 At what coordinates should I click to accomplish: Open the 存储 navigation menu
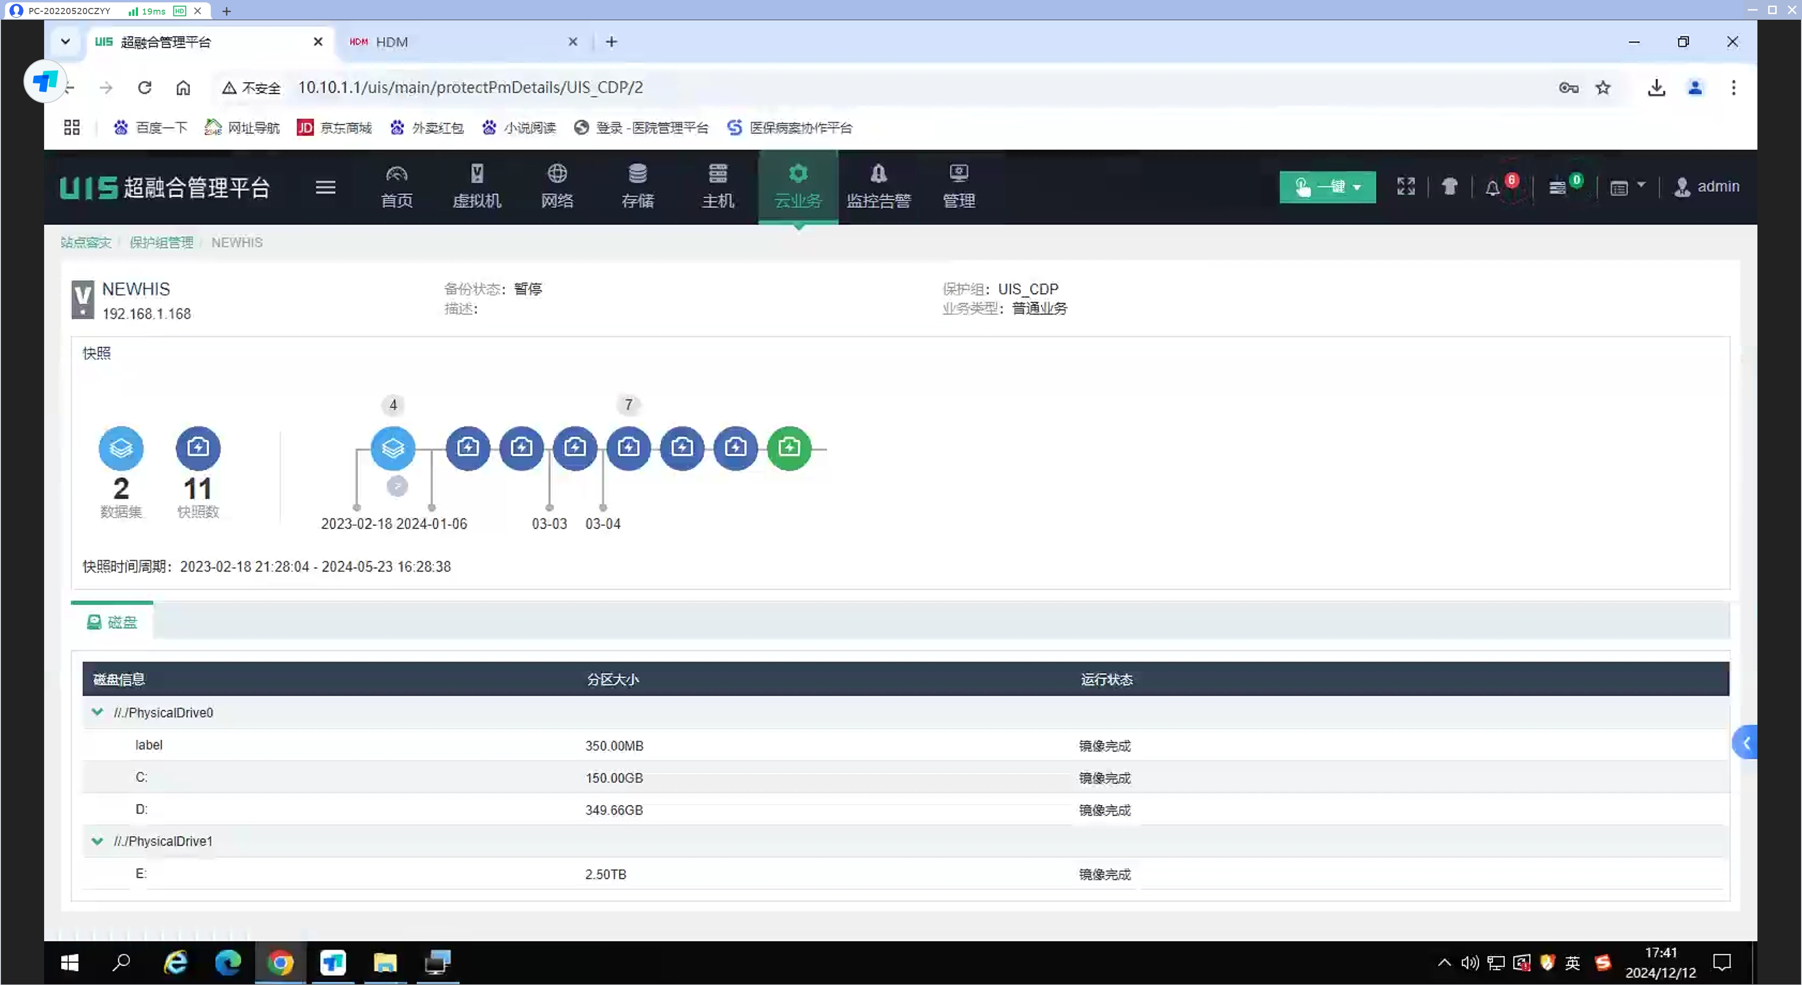tap(637, 187)
